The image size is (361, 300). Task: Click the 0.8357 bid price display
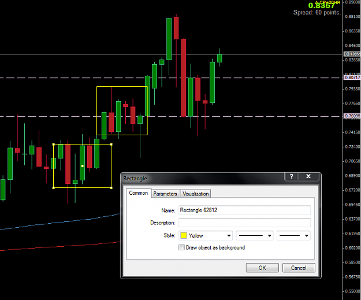(321, 5)
